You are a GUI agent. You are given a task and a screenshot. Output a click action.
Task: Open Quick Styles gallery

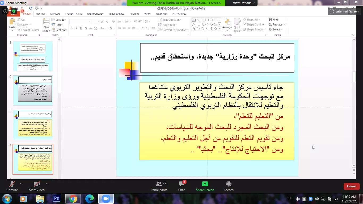(x=237, y=25)
